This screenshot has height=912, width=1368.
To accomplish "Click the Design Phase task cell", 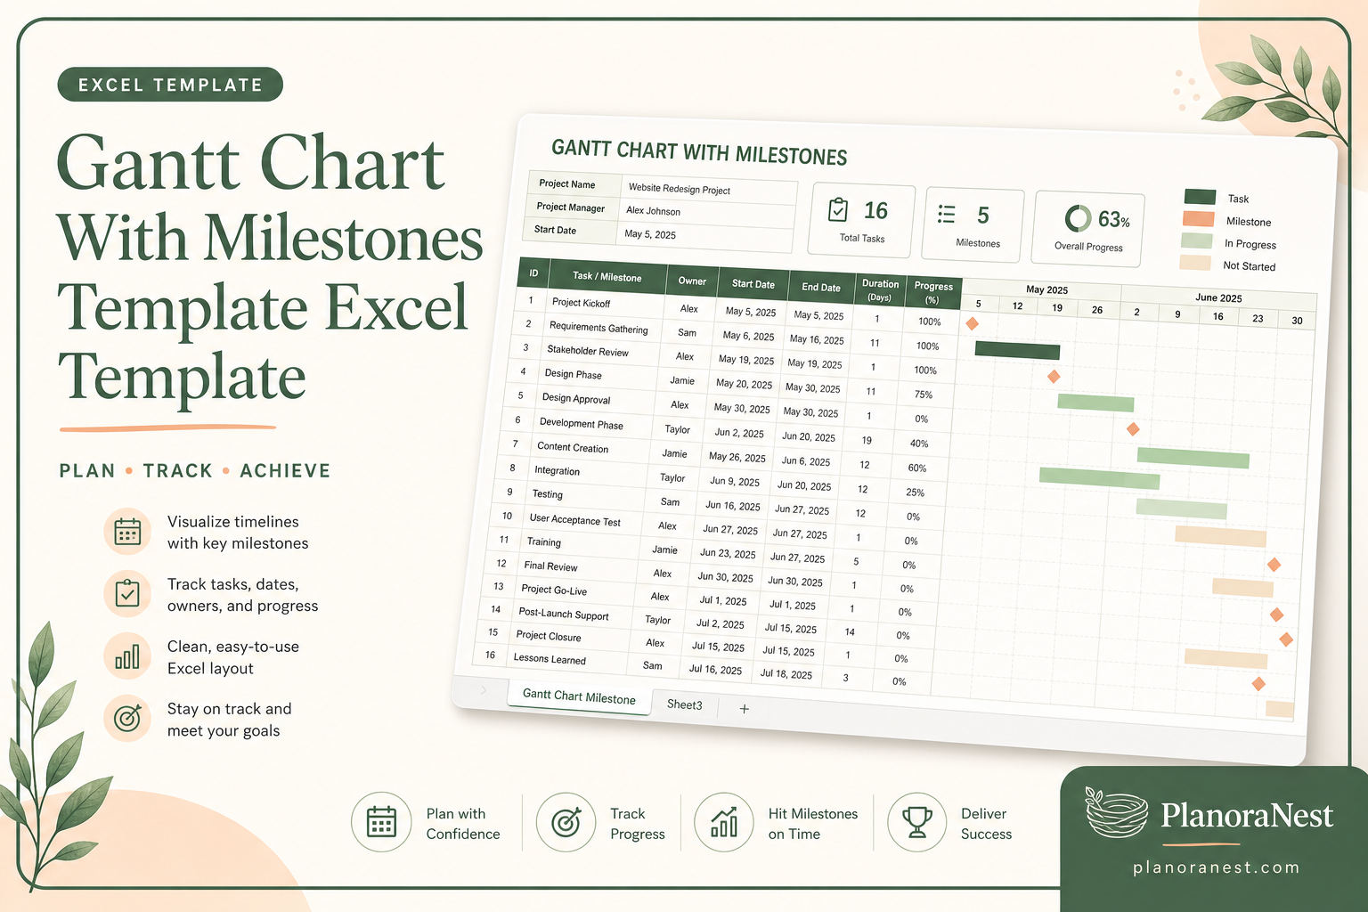I will click(597, 375).
